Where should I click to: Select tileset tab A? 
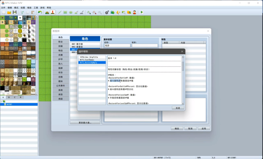[x=3, y=97]
